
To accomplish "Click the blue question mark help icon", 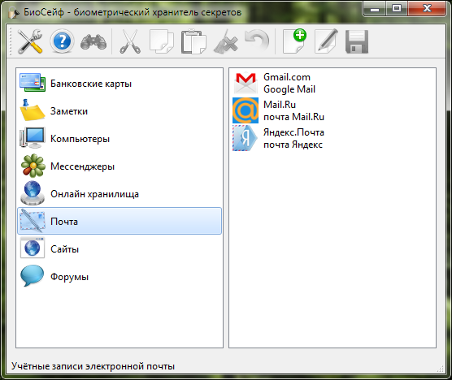I will (x=62, y=41).
